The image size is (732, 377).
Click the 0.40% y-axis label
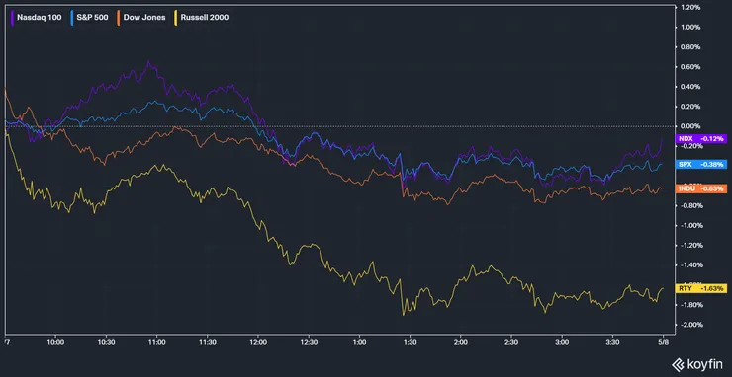(691, 87)
